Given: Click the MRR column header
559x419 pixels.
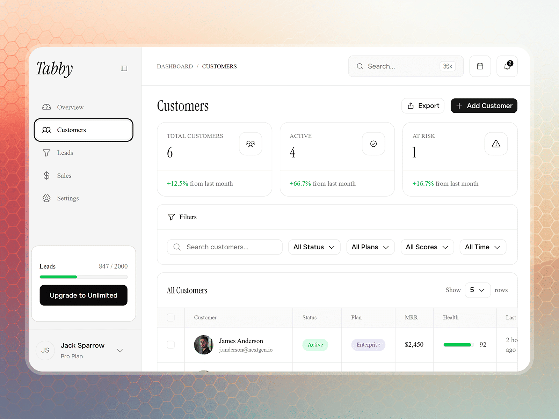Looking at the screenshot, I should click(x=411, y=317).
